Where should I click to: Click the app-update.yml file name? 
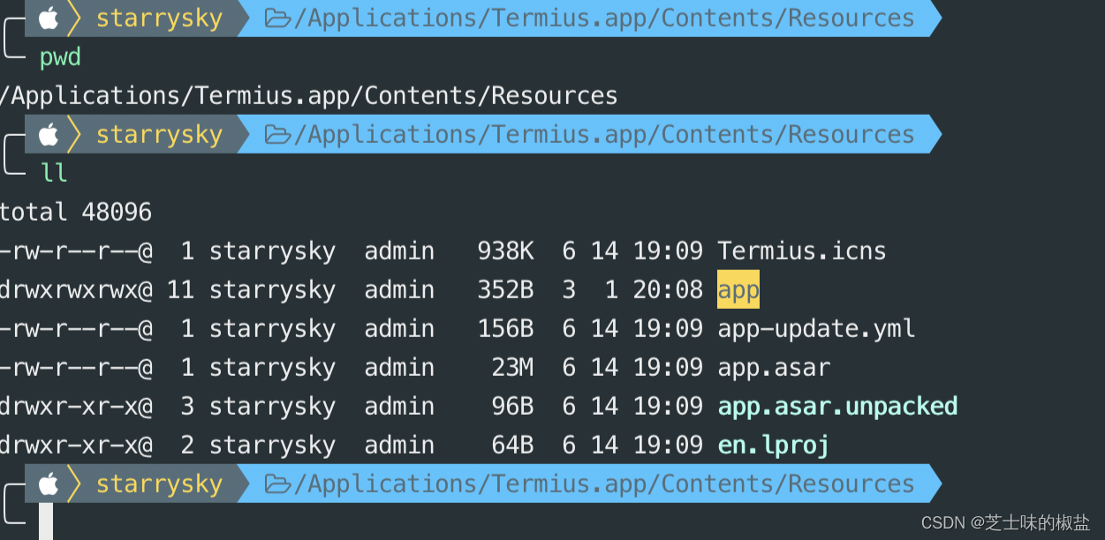click(816, 329)
